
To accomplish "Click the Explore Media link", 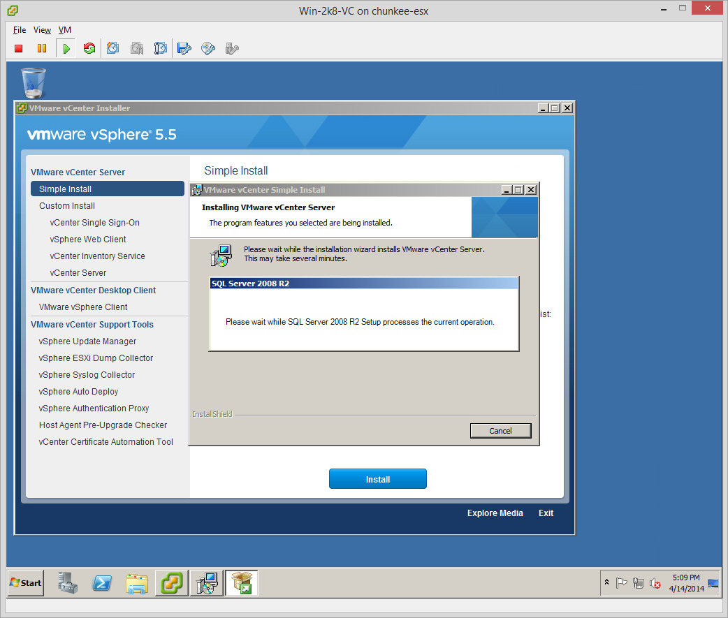I will coord(495,513).
